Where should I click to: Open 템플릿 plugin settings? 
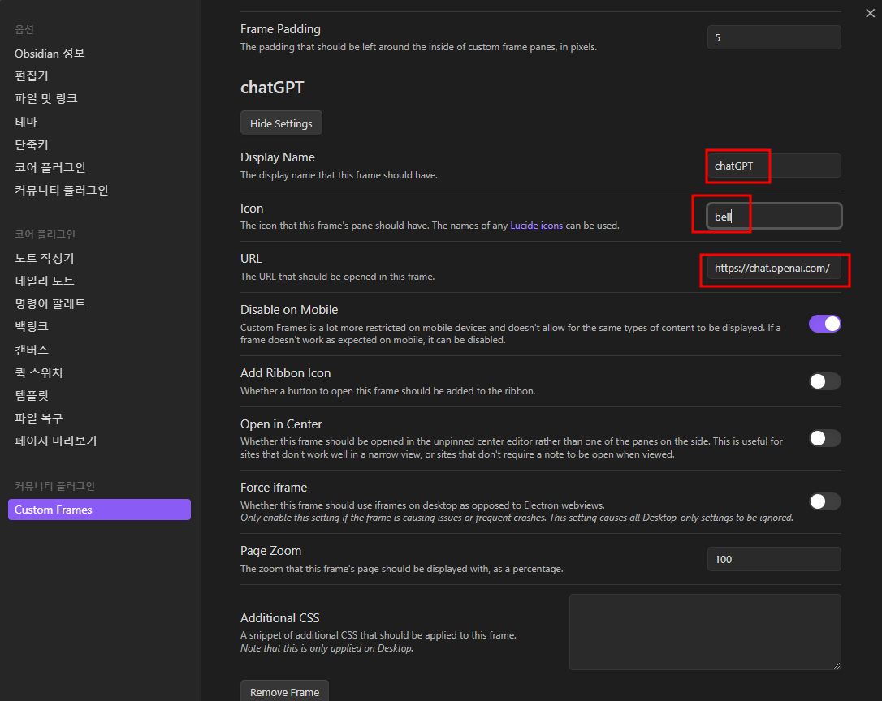[32, 395]
